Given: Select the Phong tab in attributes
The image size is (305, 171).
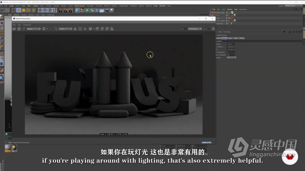Looking at the screenshot, I should [x=242, y=38].
